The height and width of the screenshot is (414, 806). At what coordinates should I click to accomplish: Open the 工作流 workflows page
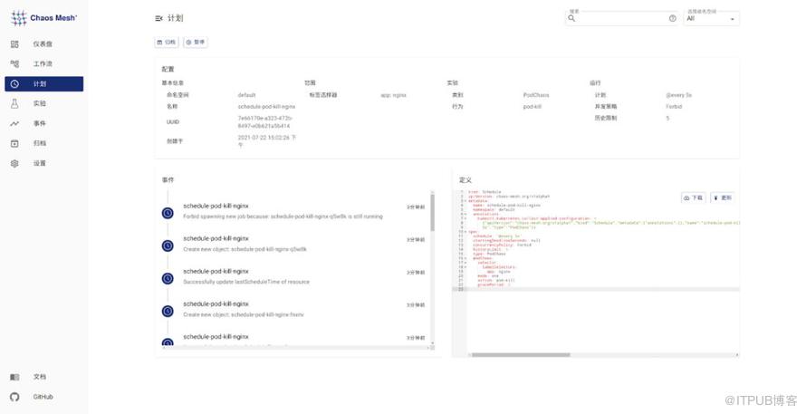pyautogui.click(x=43, y=63)
